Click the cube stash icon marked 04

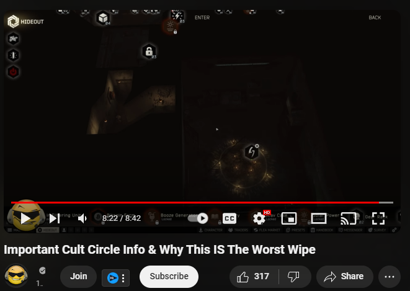[103, 18]
